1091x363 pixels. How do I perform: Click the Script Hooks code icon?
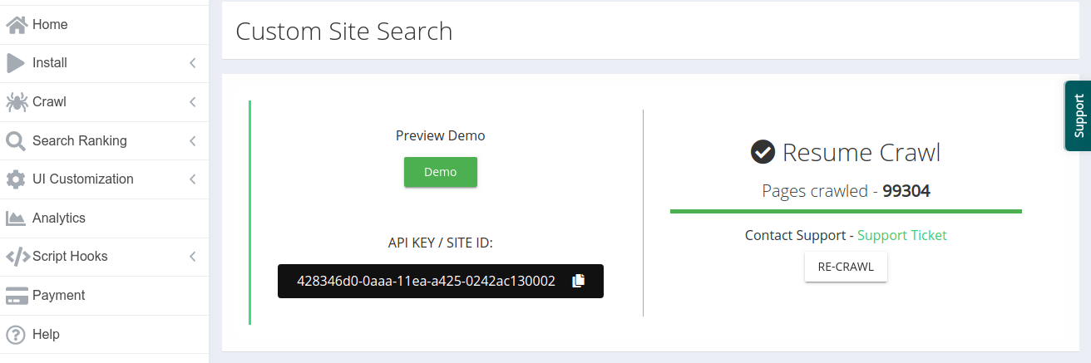(x=17, y=257)
